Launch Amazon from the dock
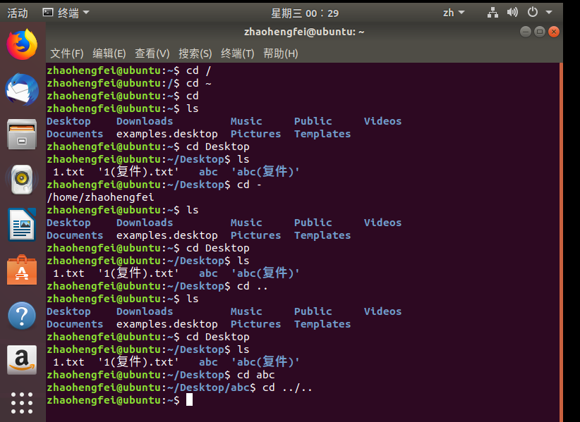 tap(22, 360)
